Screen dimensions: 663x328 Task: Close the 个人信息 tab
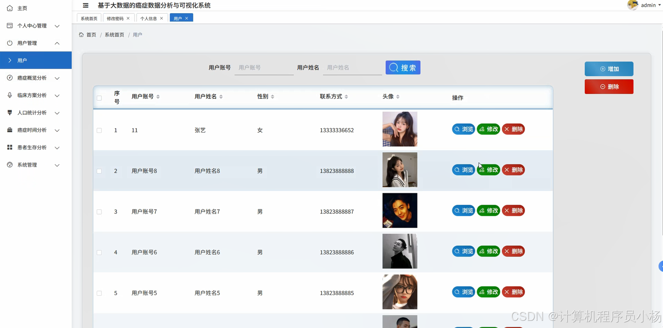point(161,18)
